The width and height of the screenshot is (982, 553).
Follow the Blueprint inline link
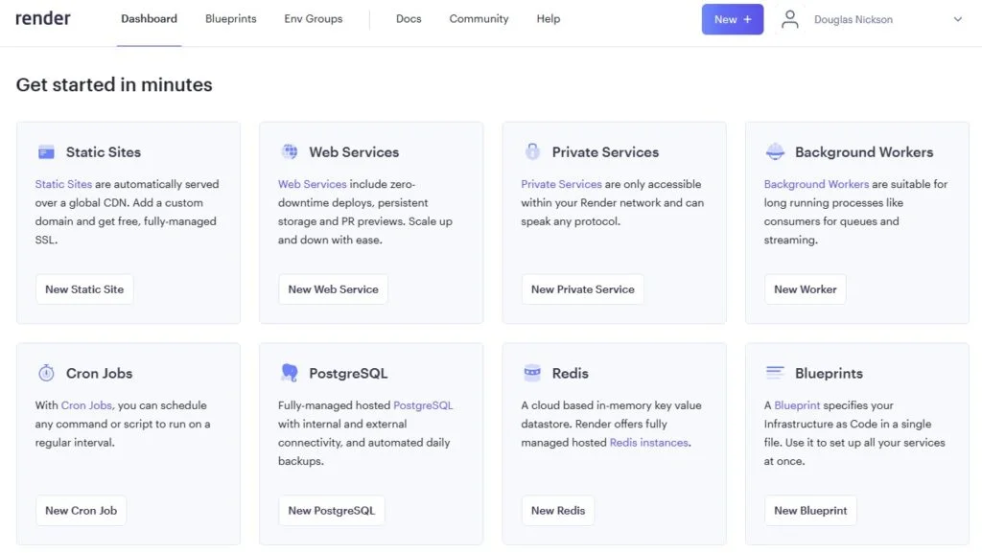point(797,405)
